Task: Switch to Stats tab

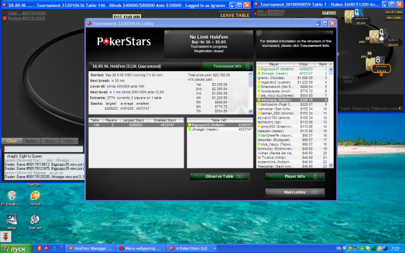Action: point(50,141)
